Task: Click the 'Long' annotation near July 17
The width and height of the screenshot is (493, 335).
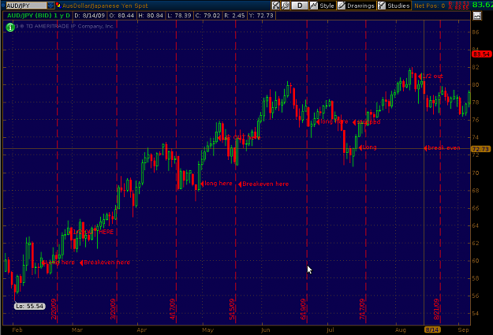Action: (x=368, y=147)
